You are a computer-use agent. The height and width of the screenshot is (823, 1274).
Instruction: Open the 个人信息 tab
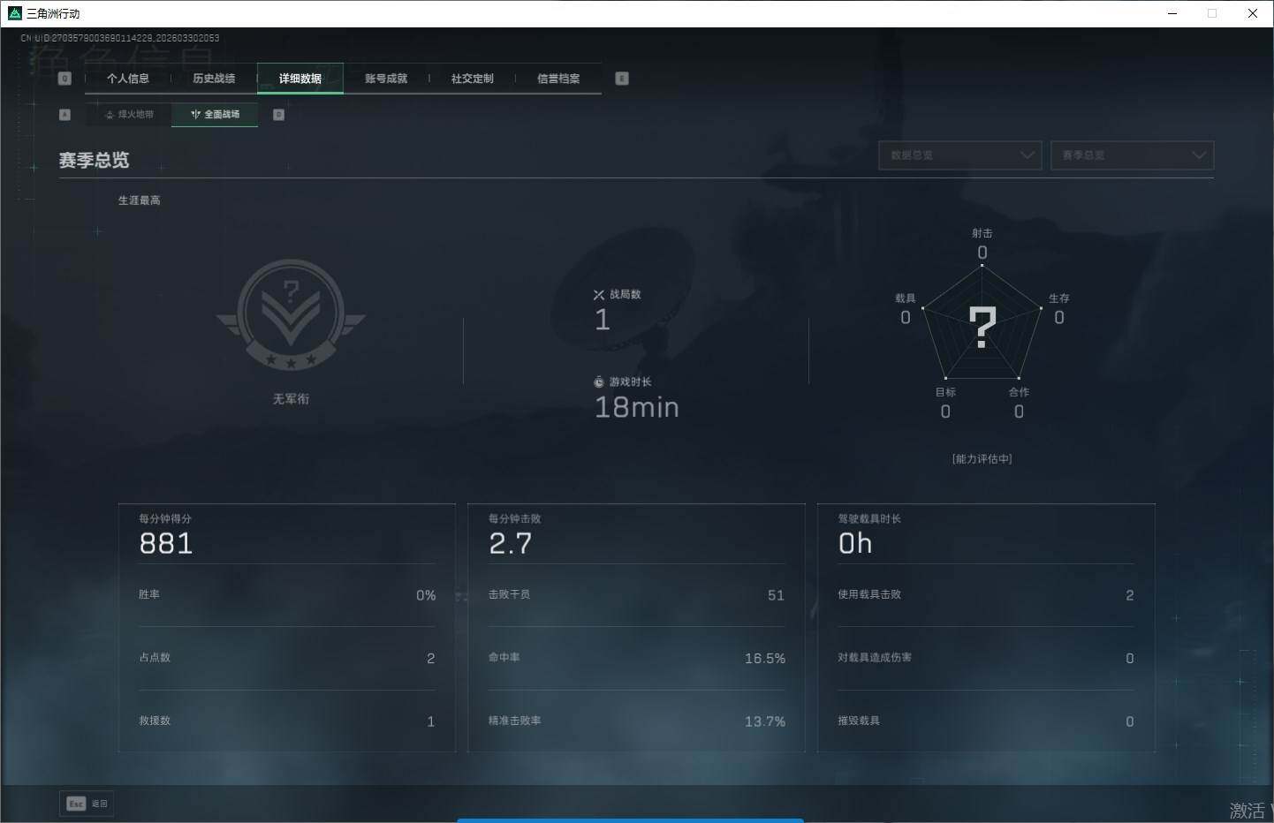click(128, 79)
